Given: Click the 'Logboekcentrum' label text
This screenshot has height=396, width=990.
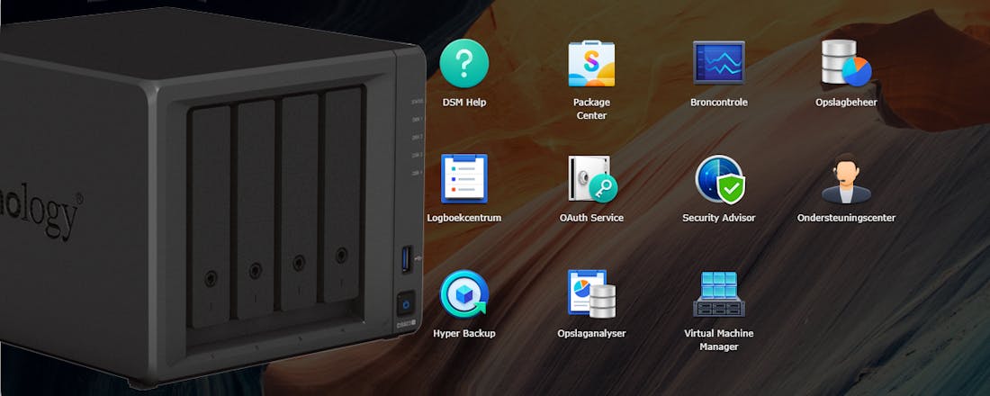Looking at the screenshot, I should (464, 218).
